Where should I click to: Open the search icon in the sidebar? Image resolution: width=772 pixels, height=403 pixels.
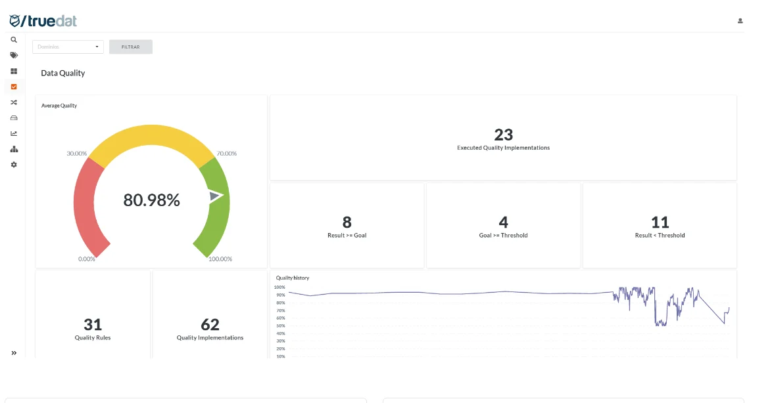14,40
